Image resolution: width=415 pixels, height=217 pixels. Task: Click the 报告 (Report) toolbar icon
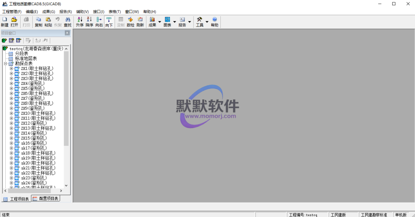point(182,22)
